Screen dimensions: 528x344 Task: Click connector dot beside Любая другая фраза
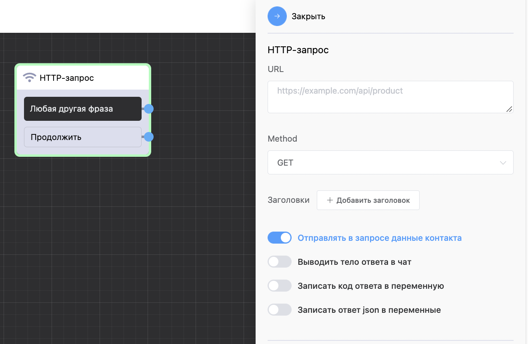149,109
